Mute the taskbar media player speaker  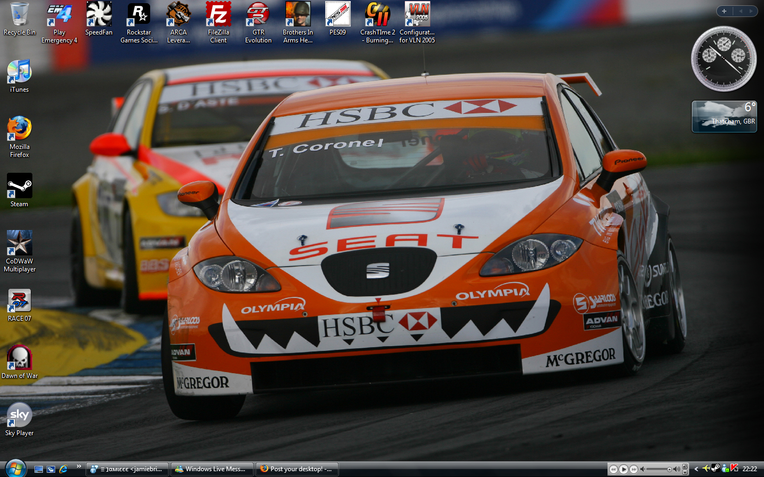643,469
